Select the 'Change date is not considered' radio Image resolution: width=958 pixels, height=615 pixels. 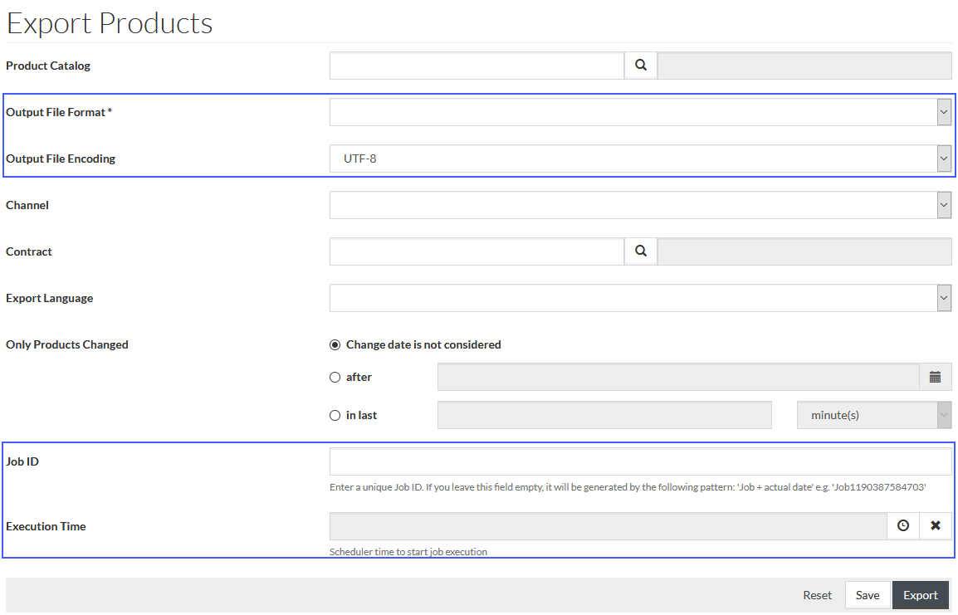coord(335,345)
